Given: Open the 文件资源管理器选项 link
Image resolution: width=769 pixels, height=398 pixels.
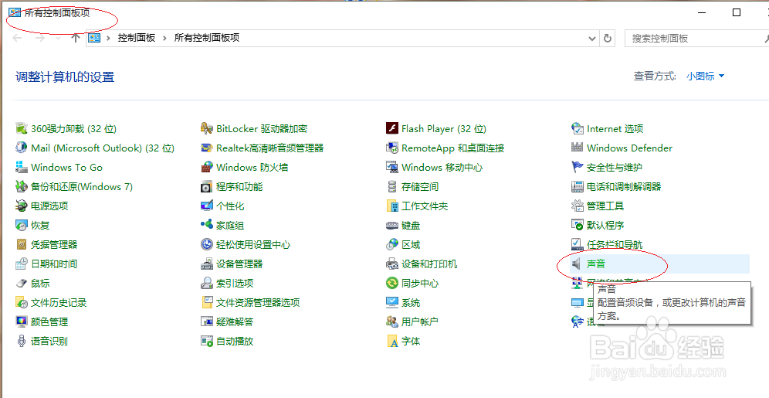Looking at the screenshot, I should [258, 303].
